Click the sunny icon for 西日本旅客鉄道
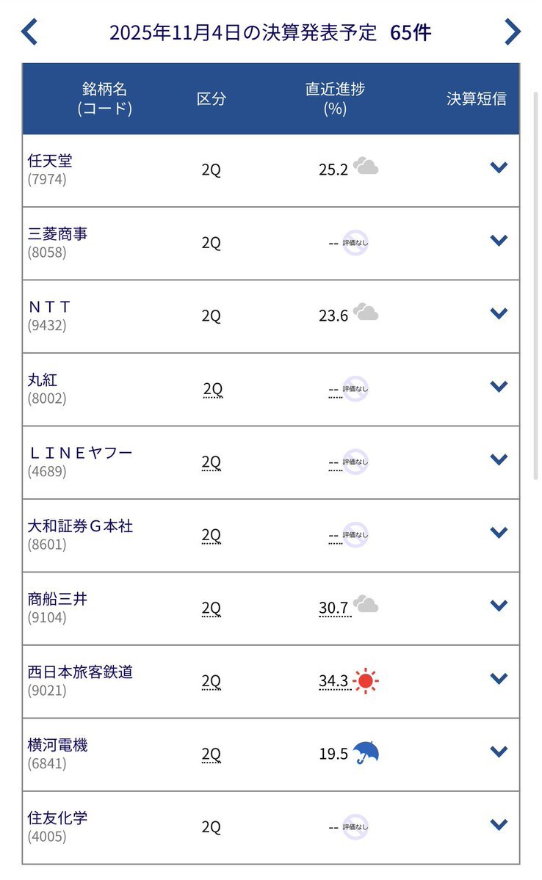Image resolution: width=542 pixels, height=880 pixels. 366,681
